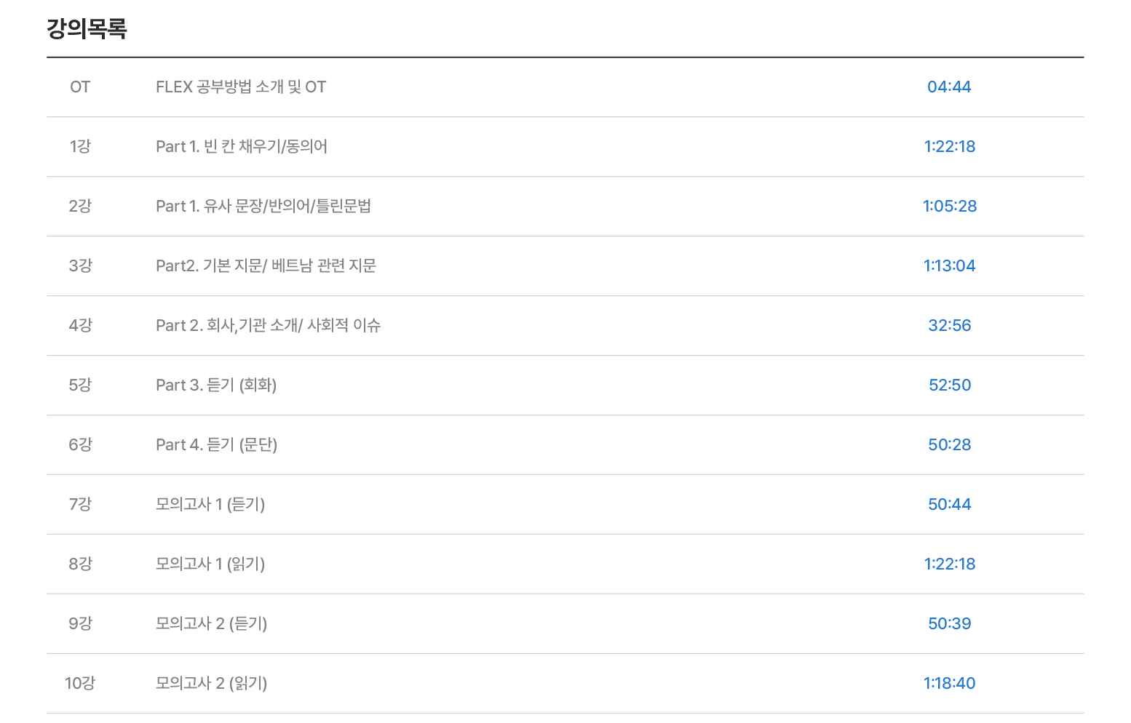Open lecture 'Part 4. 듣기 (문단)'
The image size is (1131, 723).
217,445
